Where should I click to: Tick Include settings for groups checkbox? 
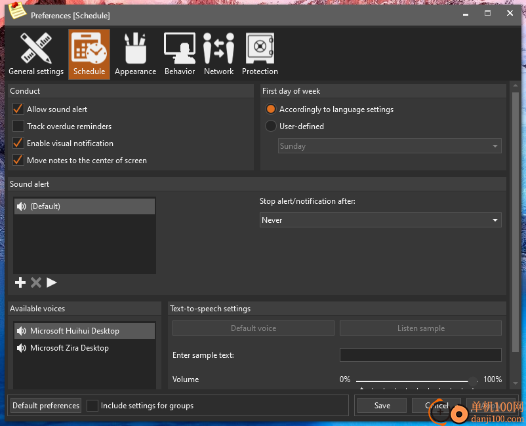[92, 406]
